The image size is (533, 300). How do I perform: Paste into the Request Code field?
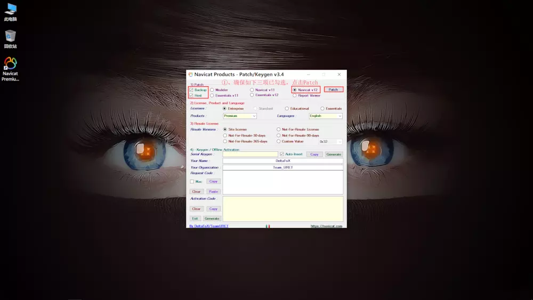213,192
